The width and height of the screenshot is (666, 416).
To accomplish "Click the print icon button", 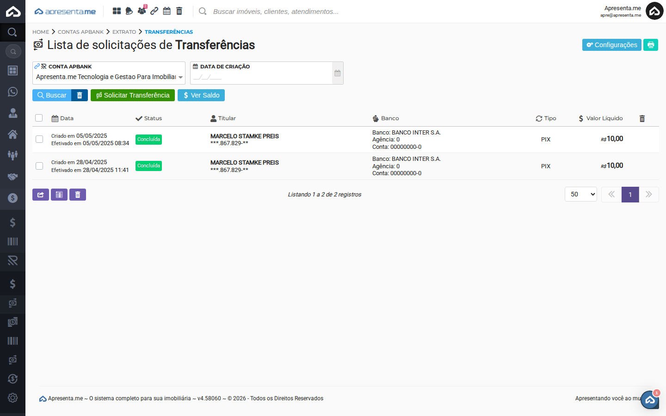I will (x=650, y=45).
